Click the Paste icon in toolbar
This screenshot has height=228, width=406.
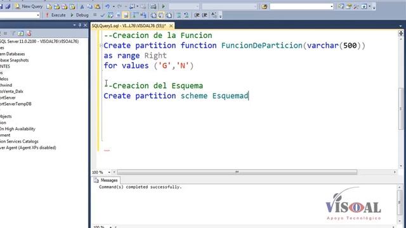(x=97, y=6)
